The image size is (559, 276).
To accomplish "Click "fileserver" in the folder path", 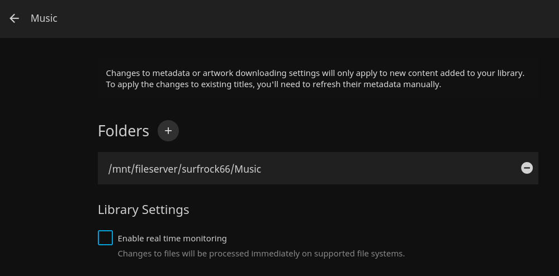I will (156, 169).
